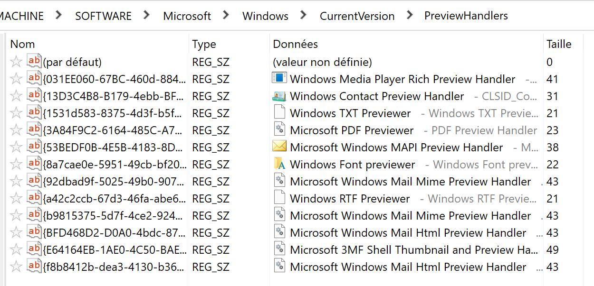Select Windows Font previewer data text
This screenshot has width=594, height=286.
353,165
